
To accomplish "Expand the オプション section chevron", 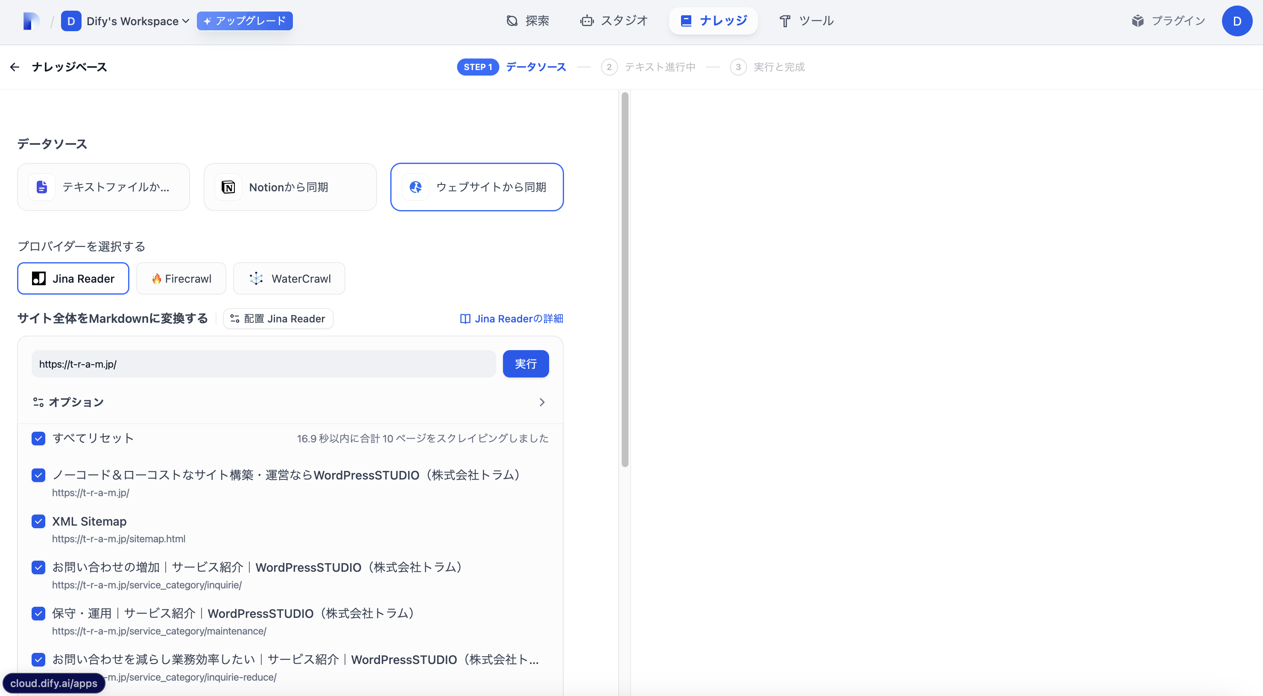I will click(x=542, y=402).
